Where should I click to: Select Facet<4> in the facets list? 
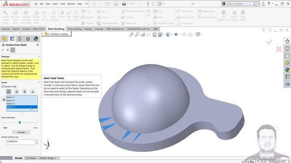(22, 107)
